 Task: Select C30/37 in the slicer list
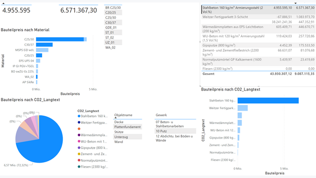[x=113, y=23]
